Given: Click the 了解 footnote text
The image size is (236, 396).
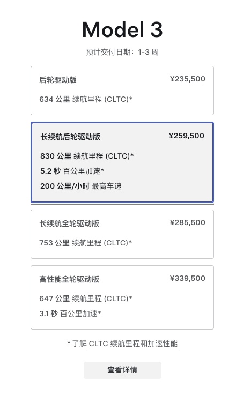Looking at the screenshot, I should 79,343.
